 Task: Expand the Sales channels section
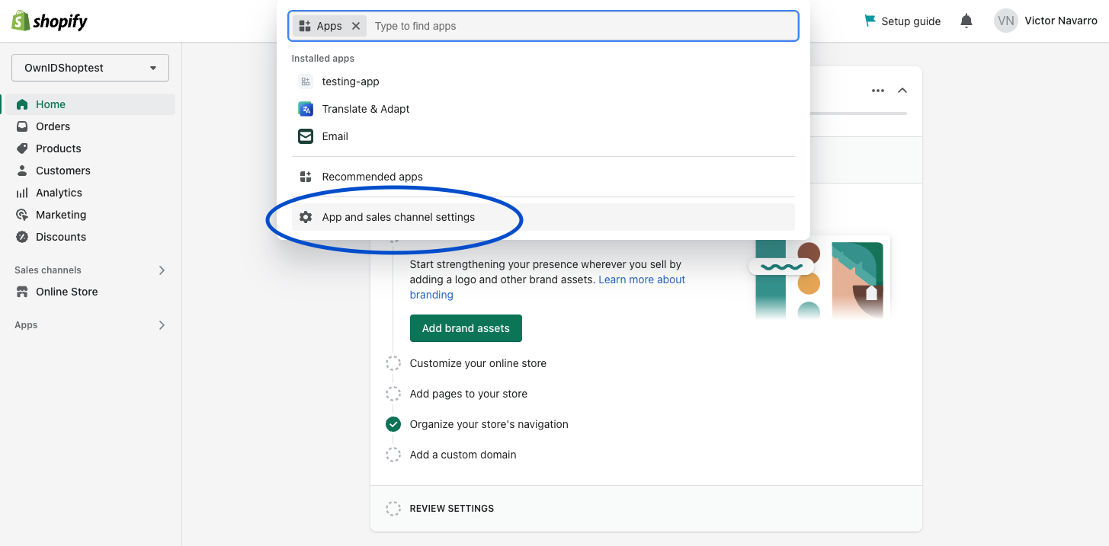click(161, 270)
